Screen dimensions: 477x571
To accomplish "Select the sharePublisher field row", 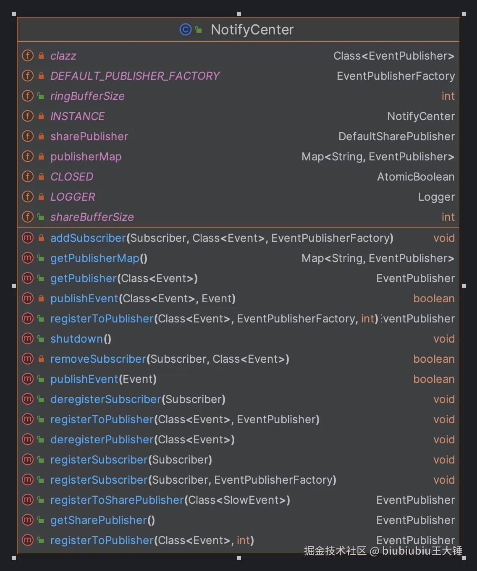I will click(x=89, y=136).
